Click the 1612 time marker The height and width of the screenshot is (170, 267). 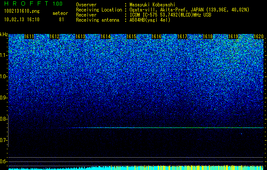54,37
